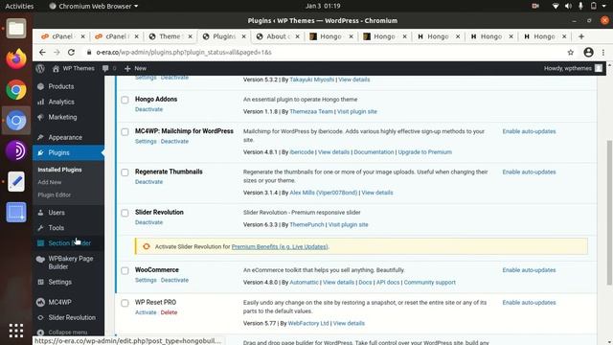
Task: Click the WP Themes home icon
Action: 56,68
